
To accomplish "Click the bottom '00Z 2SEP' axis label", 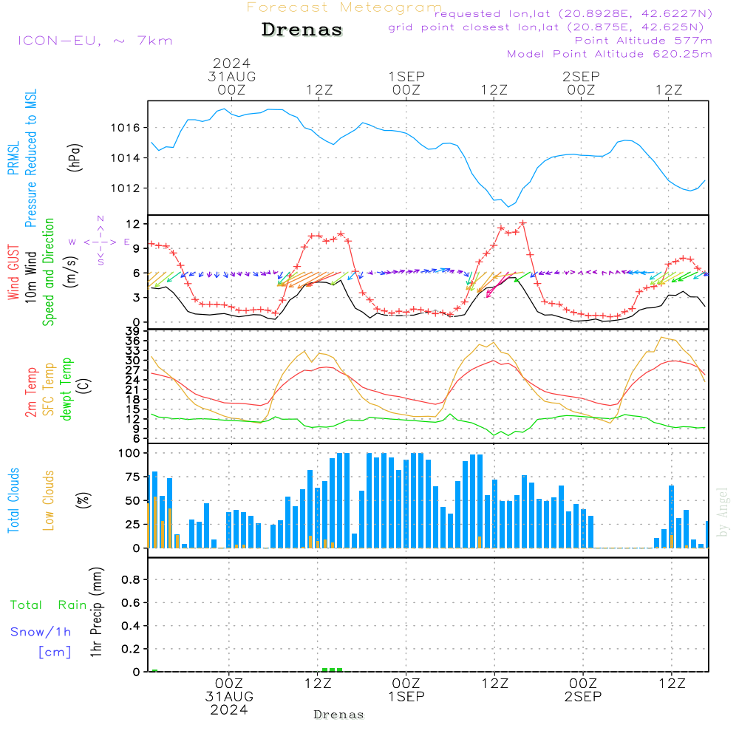I will tap(583, 690).
